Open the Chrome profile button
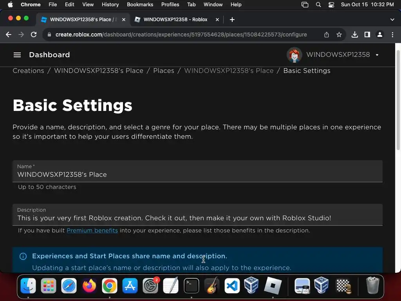The height and width of the screenshot is (301, 401). (380, 34)
